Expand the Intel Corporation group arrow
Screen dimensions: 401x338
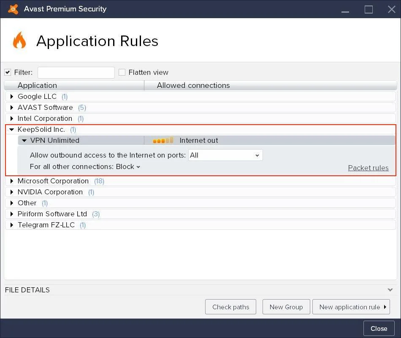coord(12,118)
